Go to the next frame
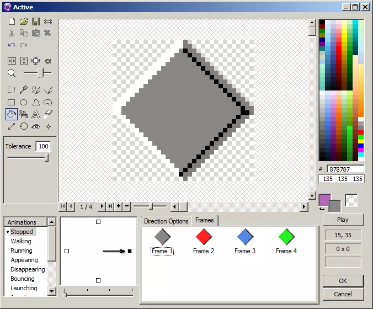Screen dimensions: 373x309 [102, 206]
